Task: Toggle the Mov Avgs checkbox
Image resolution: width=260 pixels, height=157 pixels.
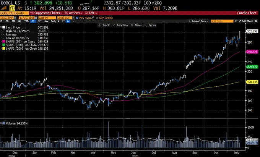Action: point(77,18)
